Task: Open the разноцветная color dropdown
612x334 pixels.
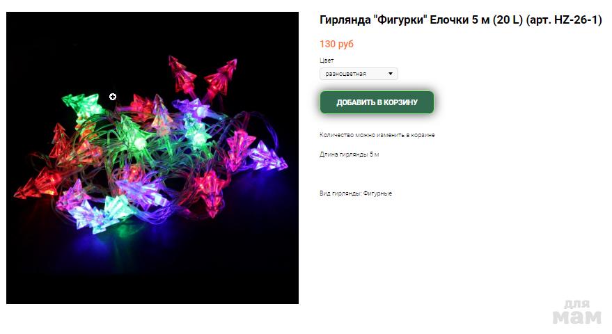Action: pyautogui.click(x=359, y=74)
